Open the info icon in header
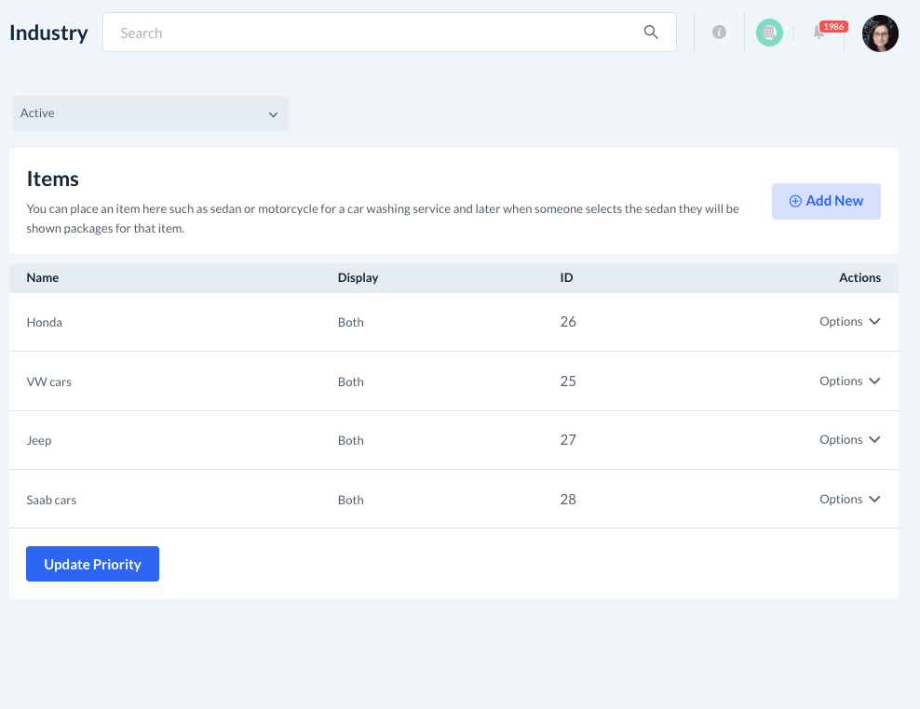 click(719, 33)
